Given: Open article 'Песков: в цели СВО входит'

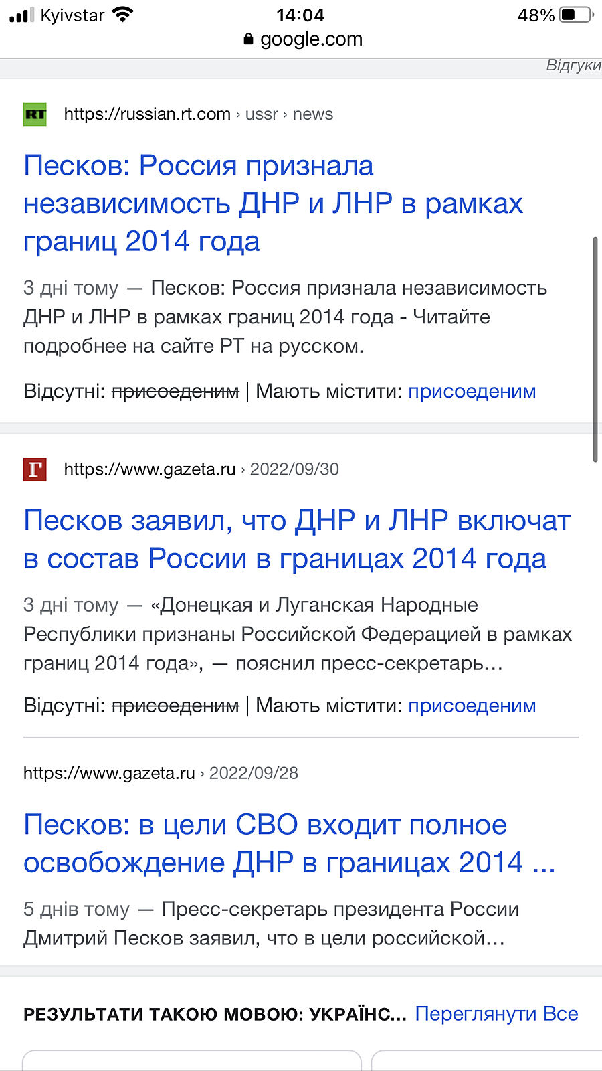Looking at the screenshot, I should (x=289, y=843).
